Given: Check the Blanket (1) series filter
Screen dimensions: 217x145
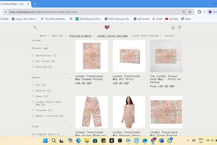Looking at the screenshot, I should click(33, 90).
